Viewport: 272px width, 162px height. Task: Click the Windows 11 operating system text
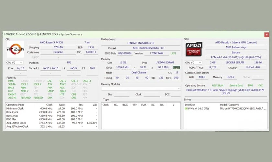(225, 90)
